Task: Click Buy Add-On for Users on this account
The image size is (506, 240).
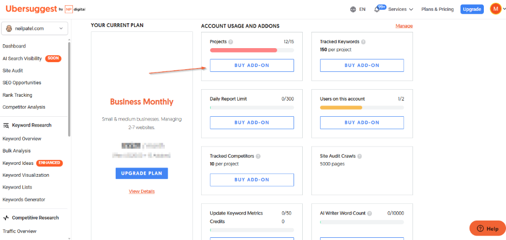Action: click(362, 123)
